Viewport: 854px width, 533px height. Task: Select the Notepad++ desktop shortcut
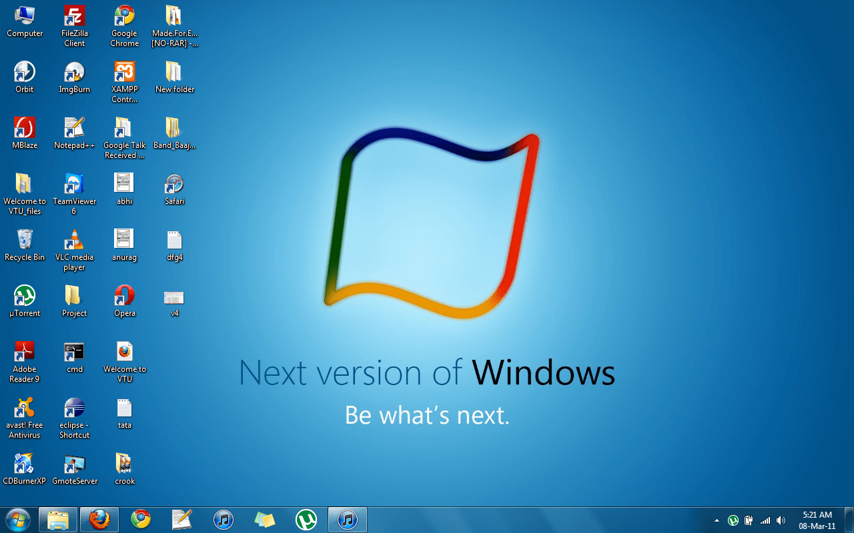point(74,133)
